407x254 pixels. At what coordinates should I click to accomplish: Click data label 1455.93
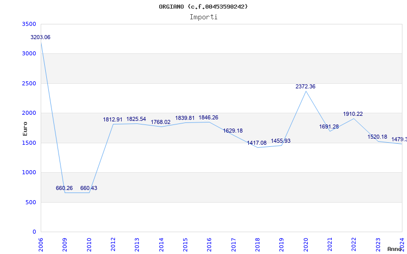pos(281,141)
